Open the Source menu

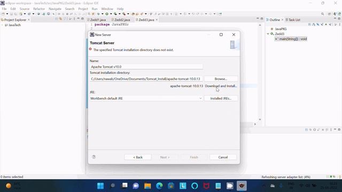[x=25, y=9]
